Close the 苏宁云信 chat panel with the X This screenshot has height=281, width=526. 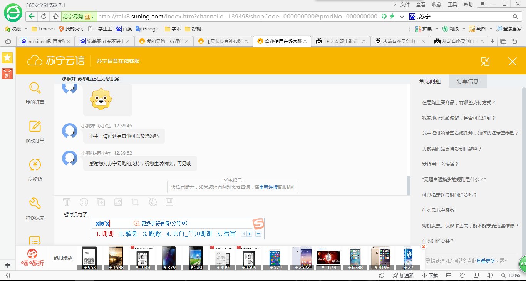click(x=512, y=61)
